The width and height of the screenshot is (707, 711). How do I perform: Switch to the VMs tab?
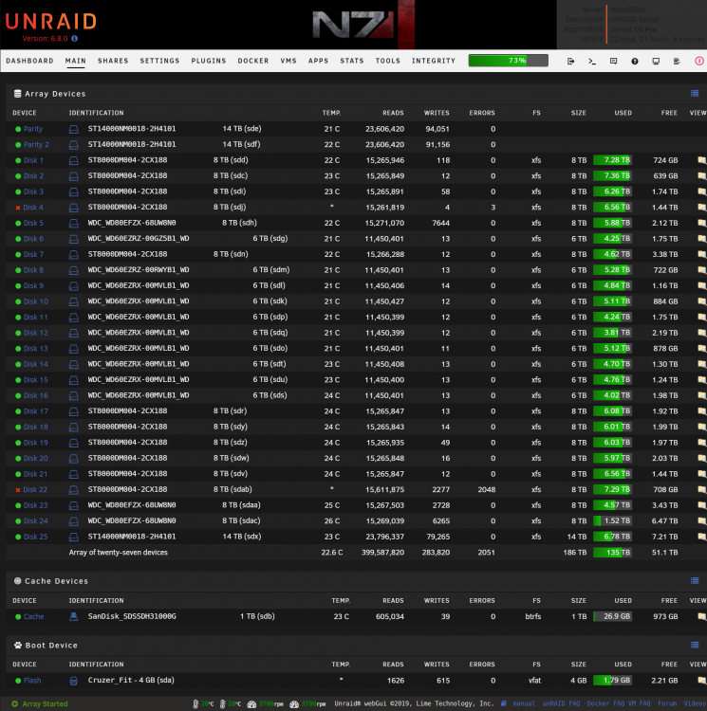click(x=288, y=61)
